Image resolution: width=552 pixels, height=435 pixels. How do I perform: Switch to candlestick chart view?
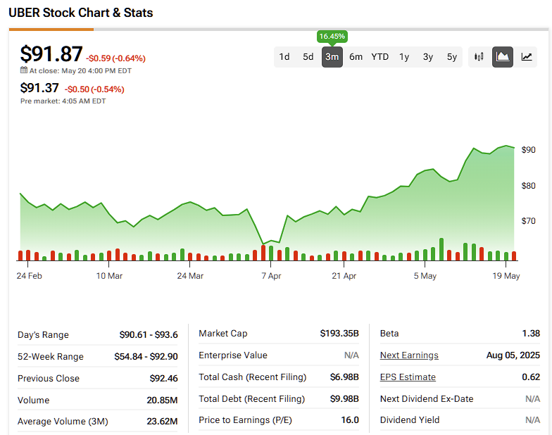[x=479, y=56]
